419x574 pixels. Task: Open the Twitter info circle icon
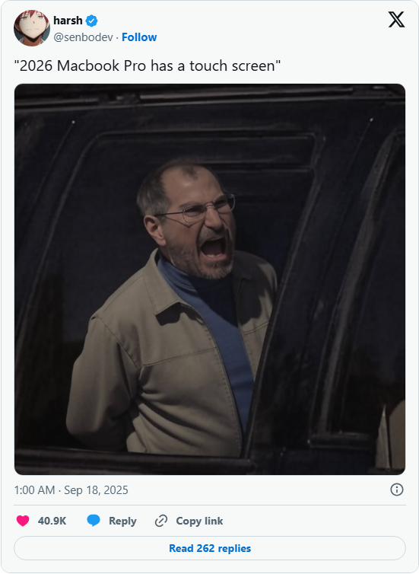click(x=397, y=489)
